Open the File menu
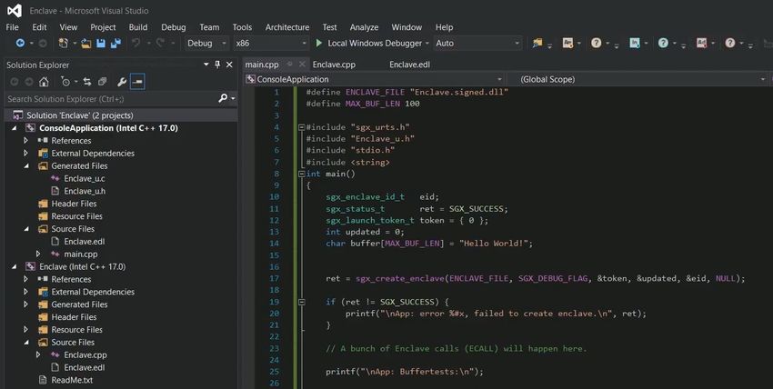773x389 pixels. tap(13, 27)
